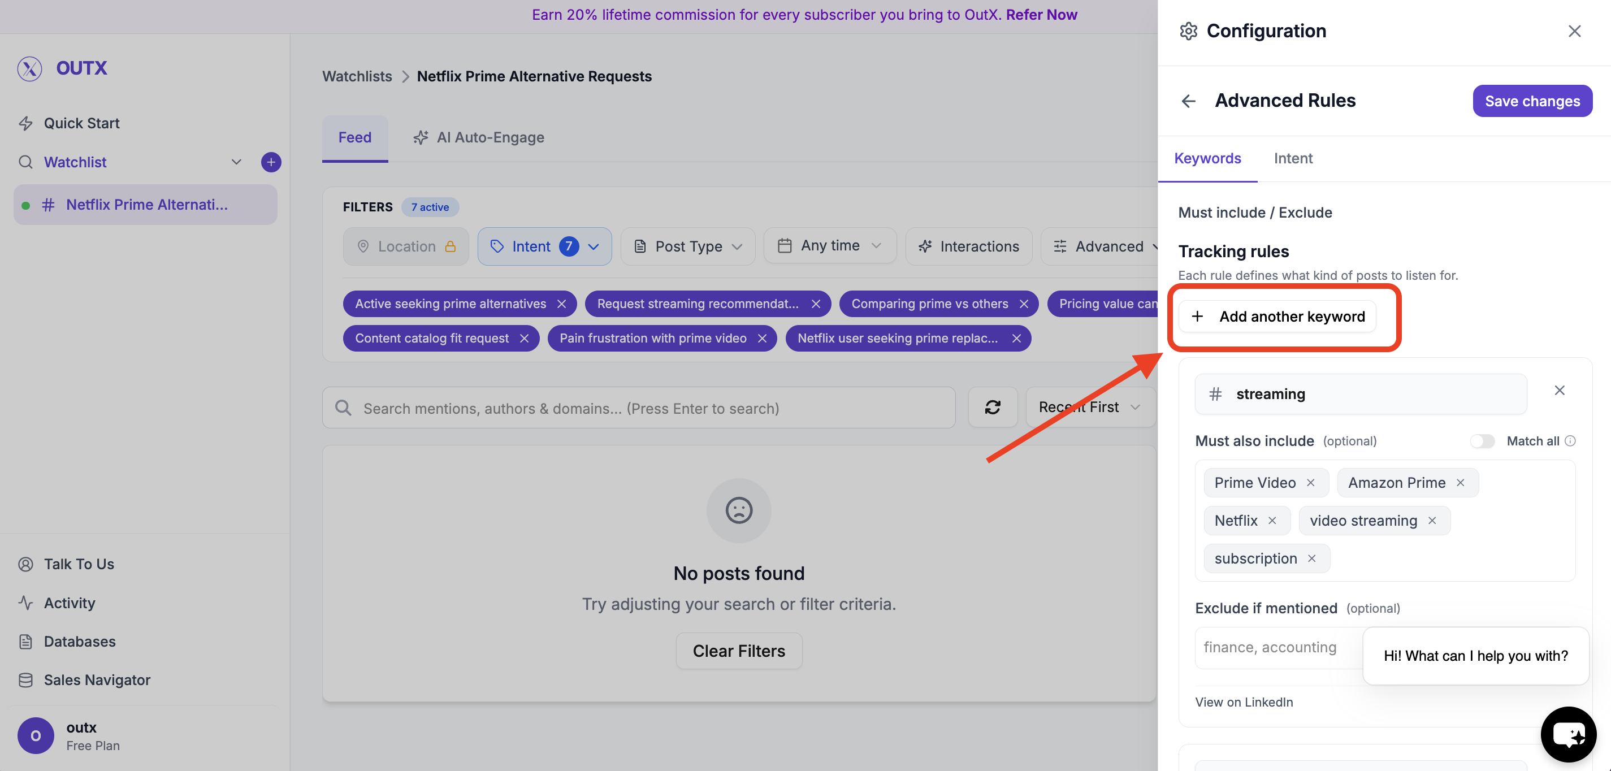Click the Save changes button
1611x771 pixels.
pos(1532,101)
